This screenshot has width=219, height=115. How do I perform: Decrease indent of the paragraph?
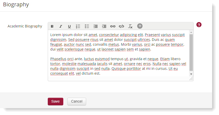[96, 26]
